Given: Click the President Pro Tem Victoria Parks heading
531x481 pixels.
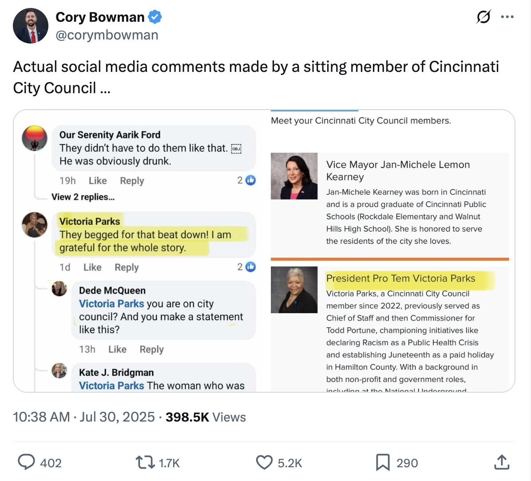Looking at the screenshot, I should click(x=400, y=278).
